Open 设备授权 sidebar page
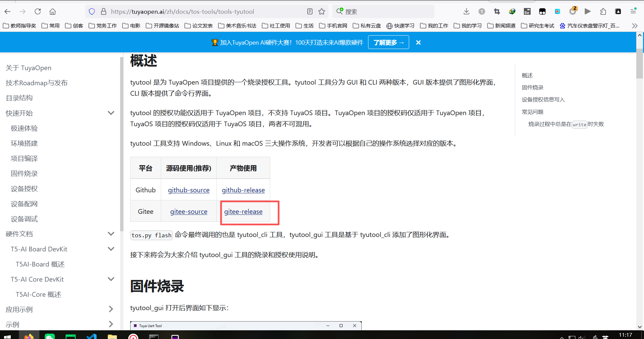 pyautogui.click(x=24, y=189)
